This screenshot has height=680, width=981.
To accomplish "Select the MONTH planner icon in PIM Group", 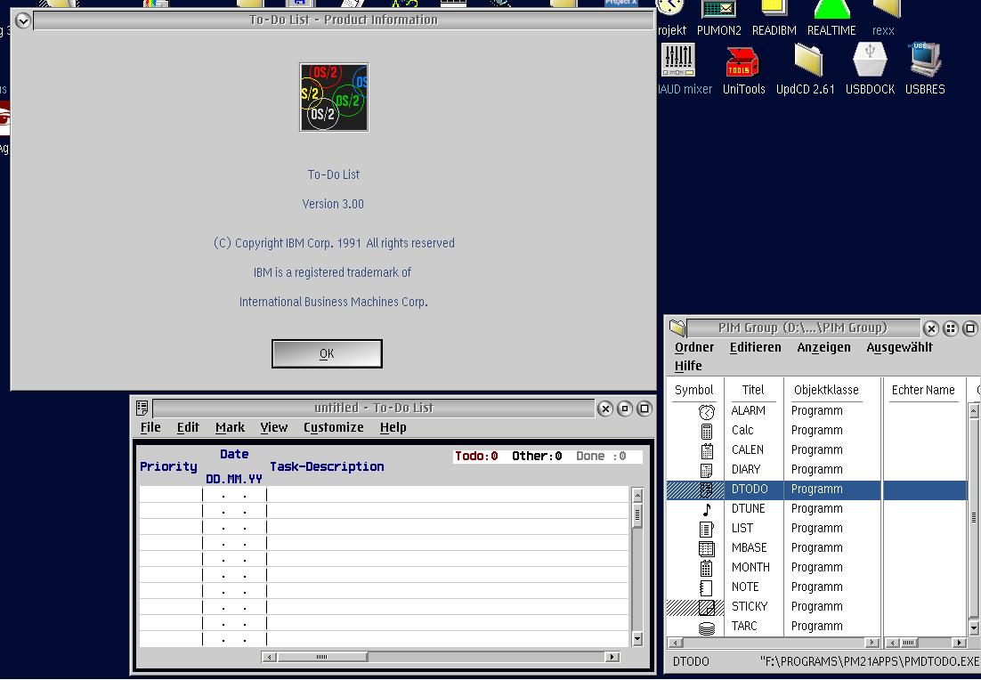I will [x=706, y=567].
